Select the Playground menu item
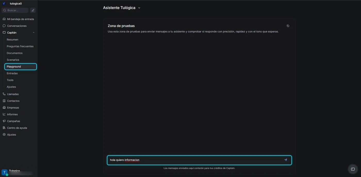This screenshot has height=177, width=361. 20,67
